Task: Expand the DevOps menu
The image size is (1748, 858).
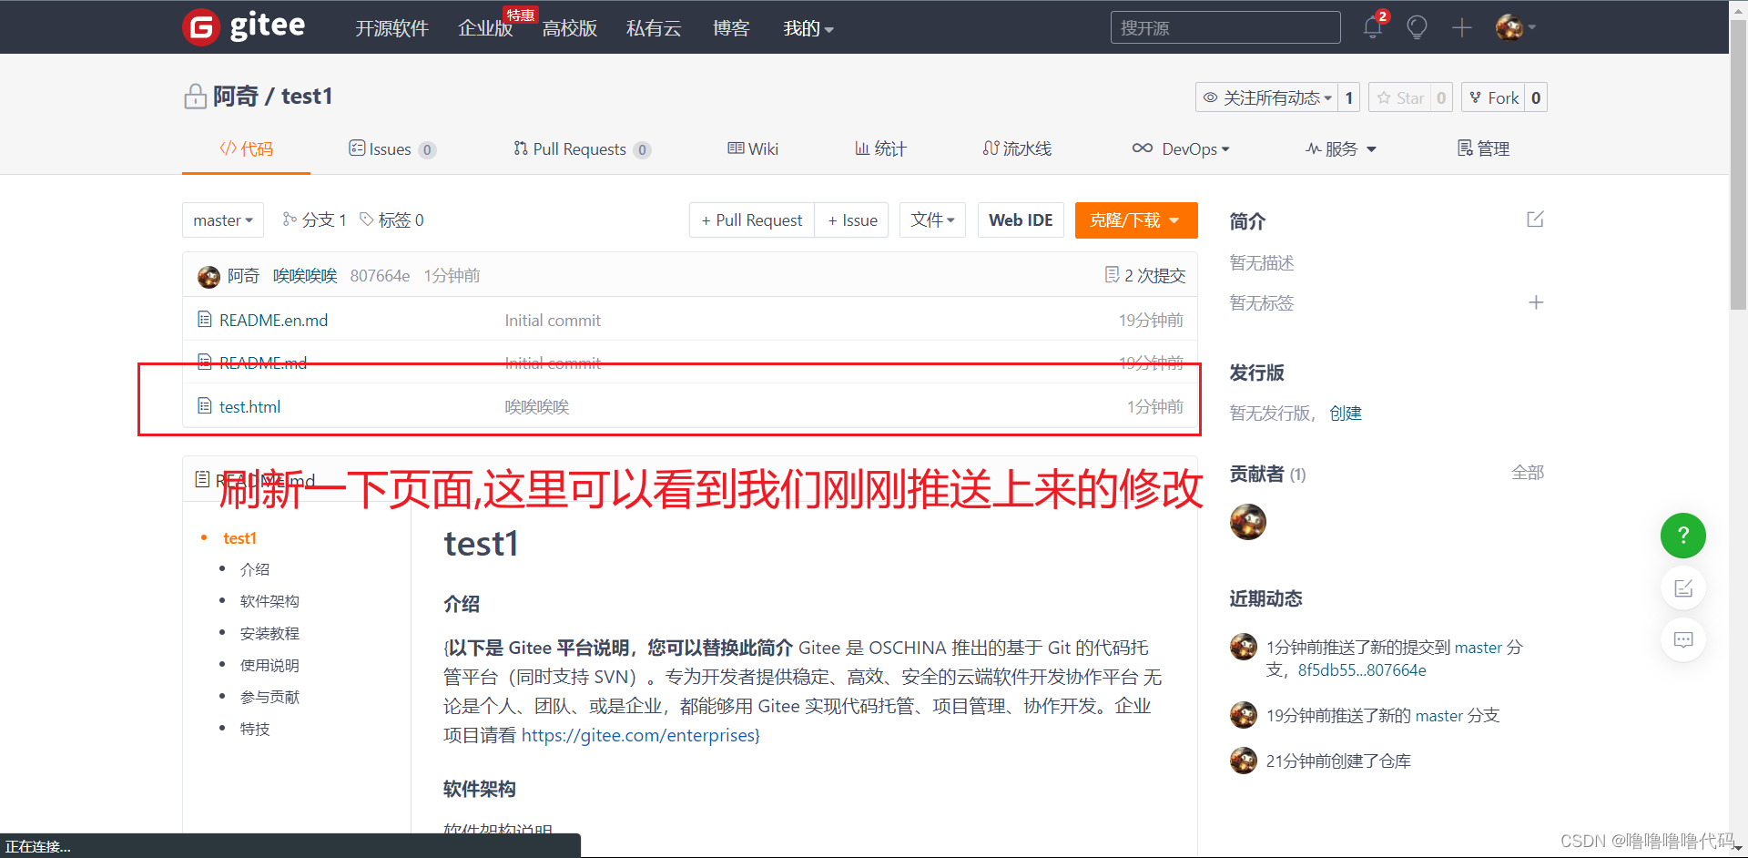Action: pos(1181,148)
